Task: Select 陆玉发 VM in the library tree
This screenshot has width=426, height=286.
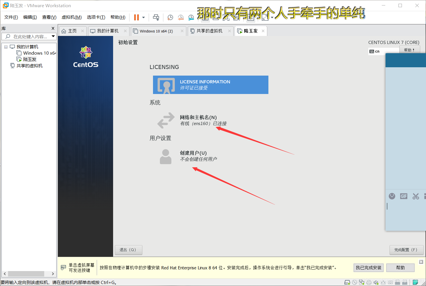Action: coord(30,59)
